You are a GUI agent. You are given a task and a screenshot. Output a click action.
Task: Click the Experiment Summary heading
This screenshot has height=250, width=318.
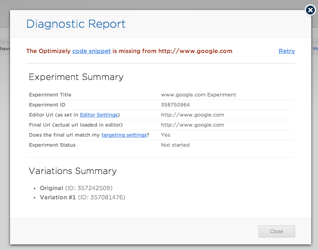pos(76,77)
